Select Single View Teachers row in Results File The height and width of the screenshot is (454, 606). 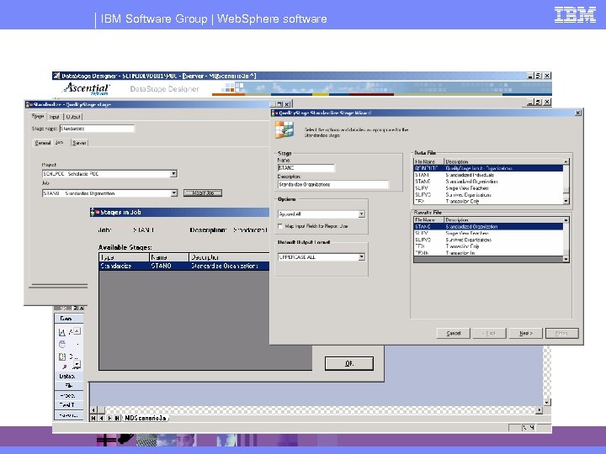[x=488, y=233]
